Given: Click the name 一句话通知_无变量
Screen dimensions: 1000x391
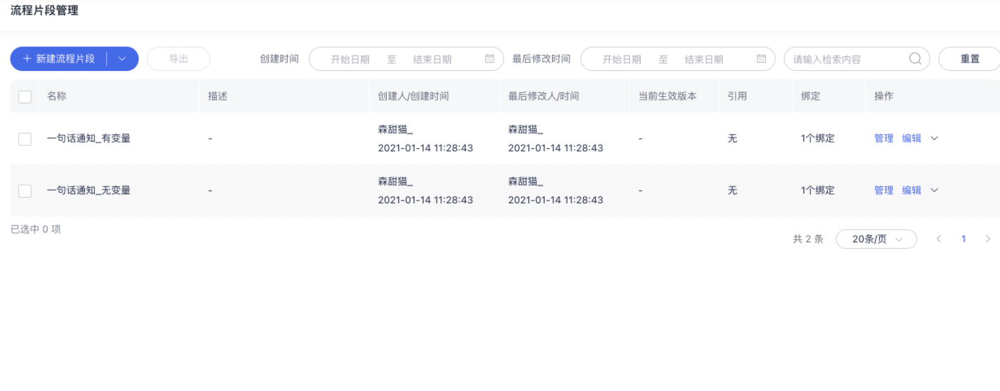Looking at the screenshot, I should tap(89, 190).
